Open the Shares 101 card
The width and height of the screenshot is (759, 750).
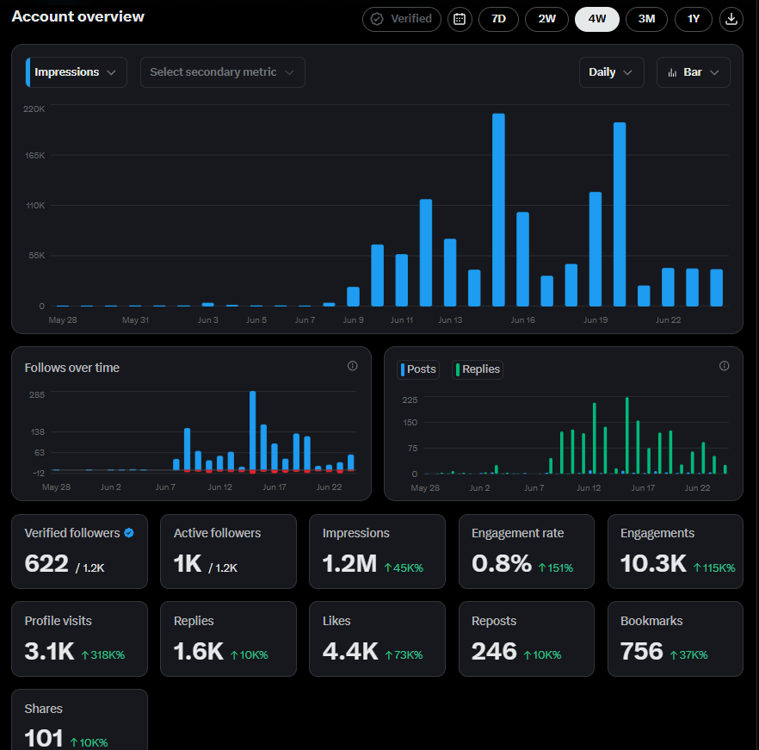(x=79, y=720)
